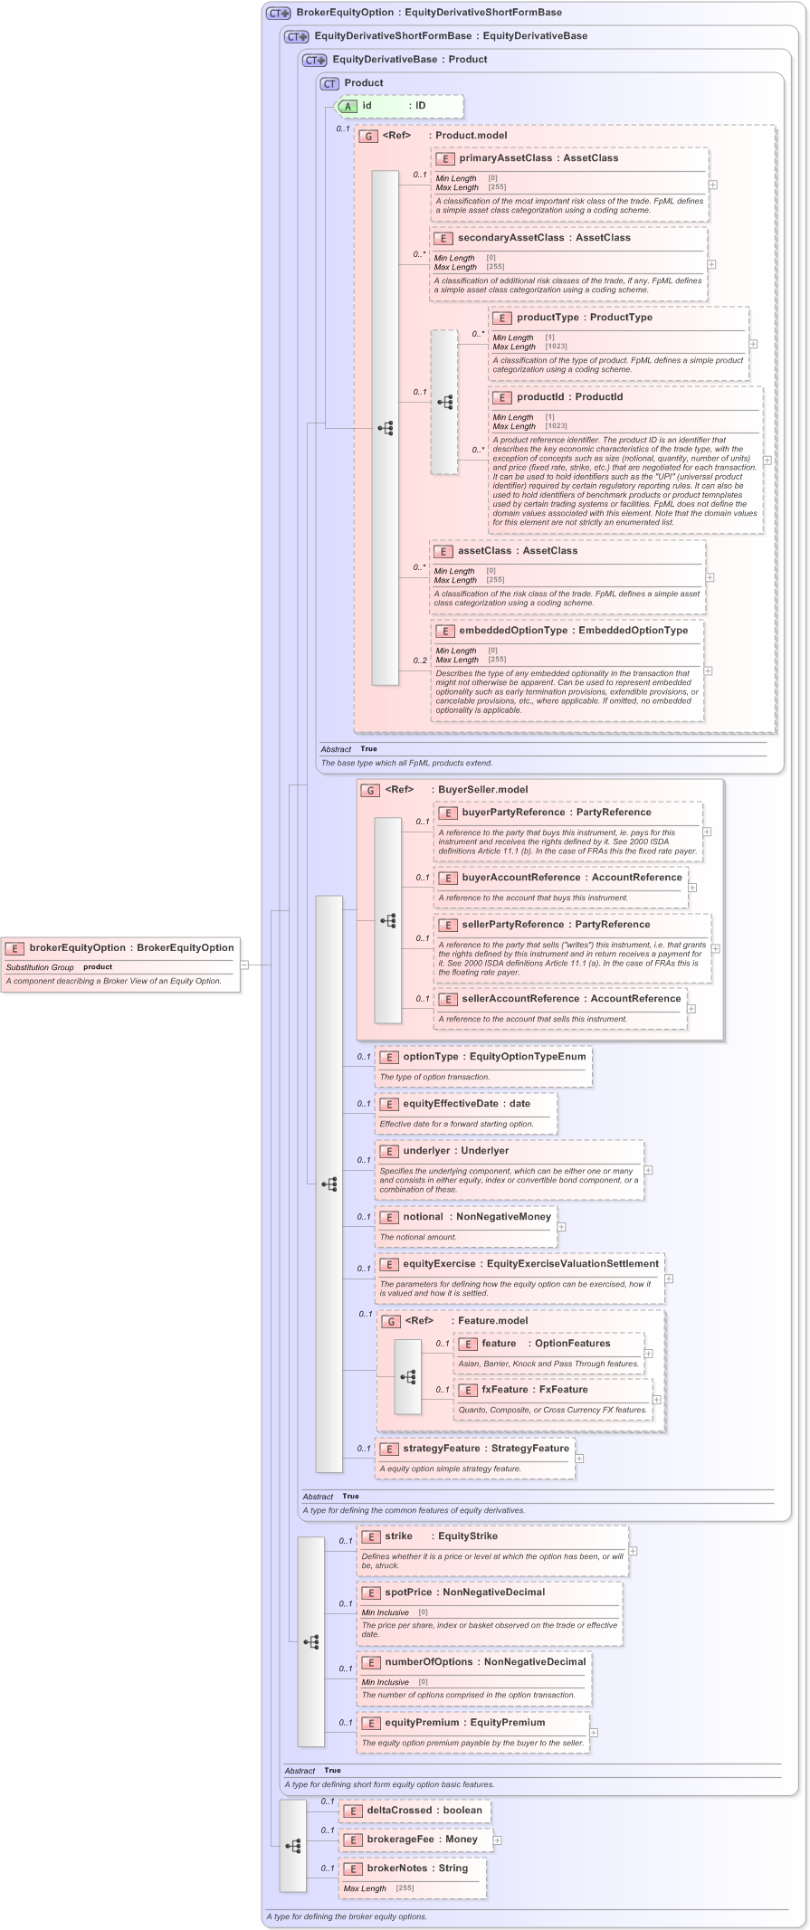Viewport: 810px width, 1930px height.
Task: Expand the buyerPartyReference element
Action: (x=707, y=832)
